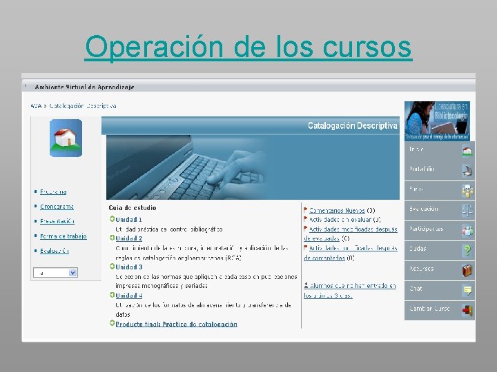Click the slide title Operación de los cursos
497x372 pixels.
tap(248, 47)
